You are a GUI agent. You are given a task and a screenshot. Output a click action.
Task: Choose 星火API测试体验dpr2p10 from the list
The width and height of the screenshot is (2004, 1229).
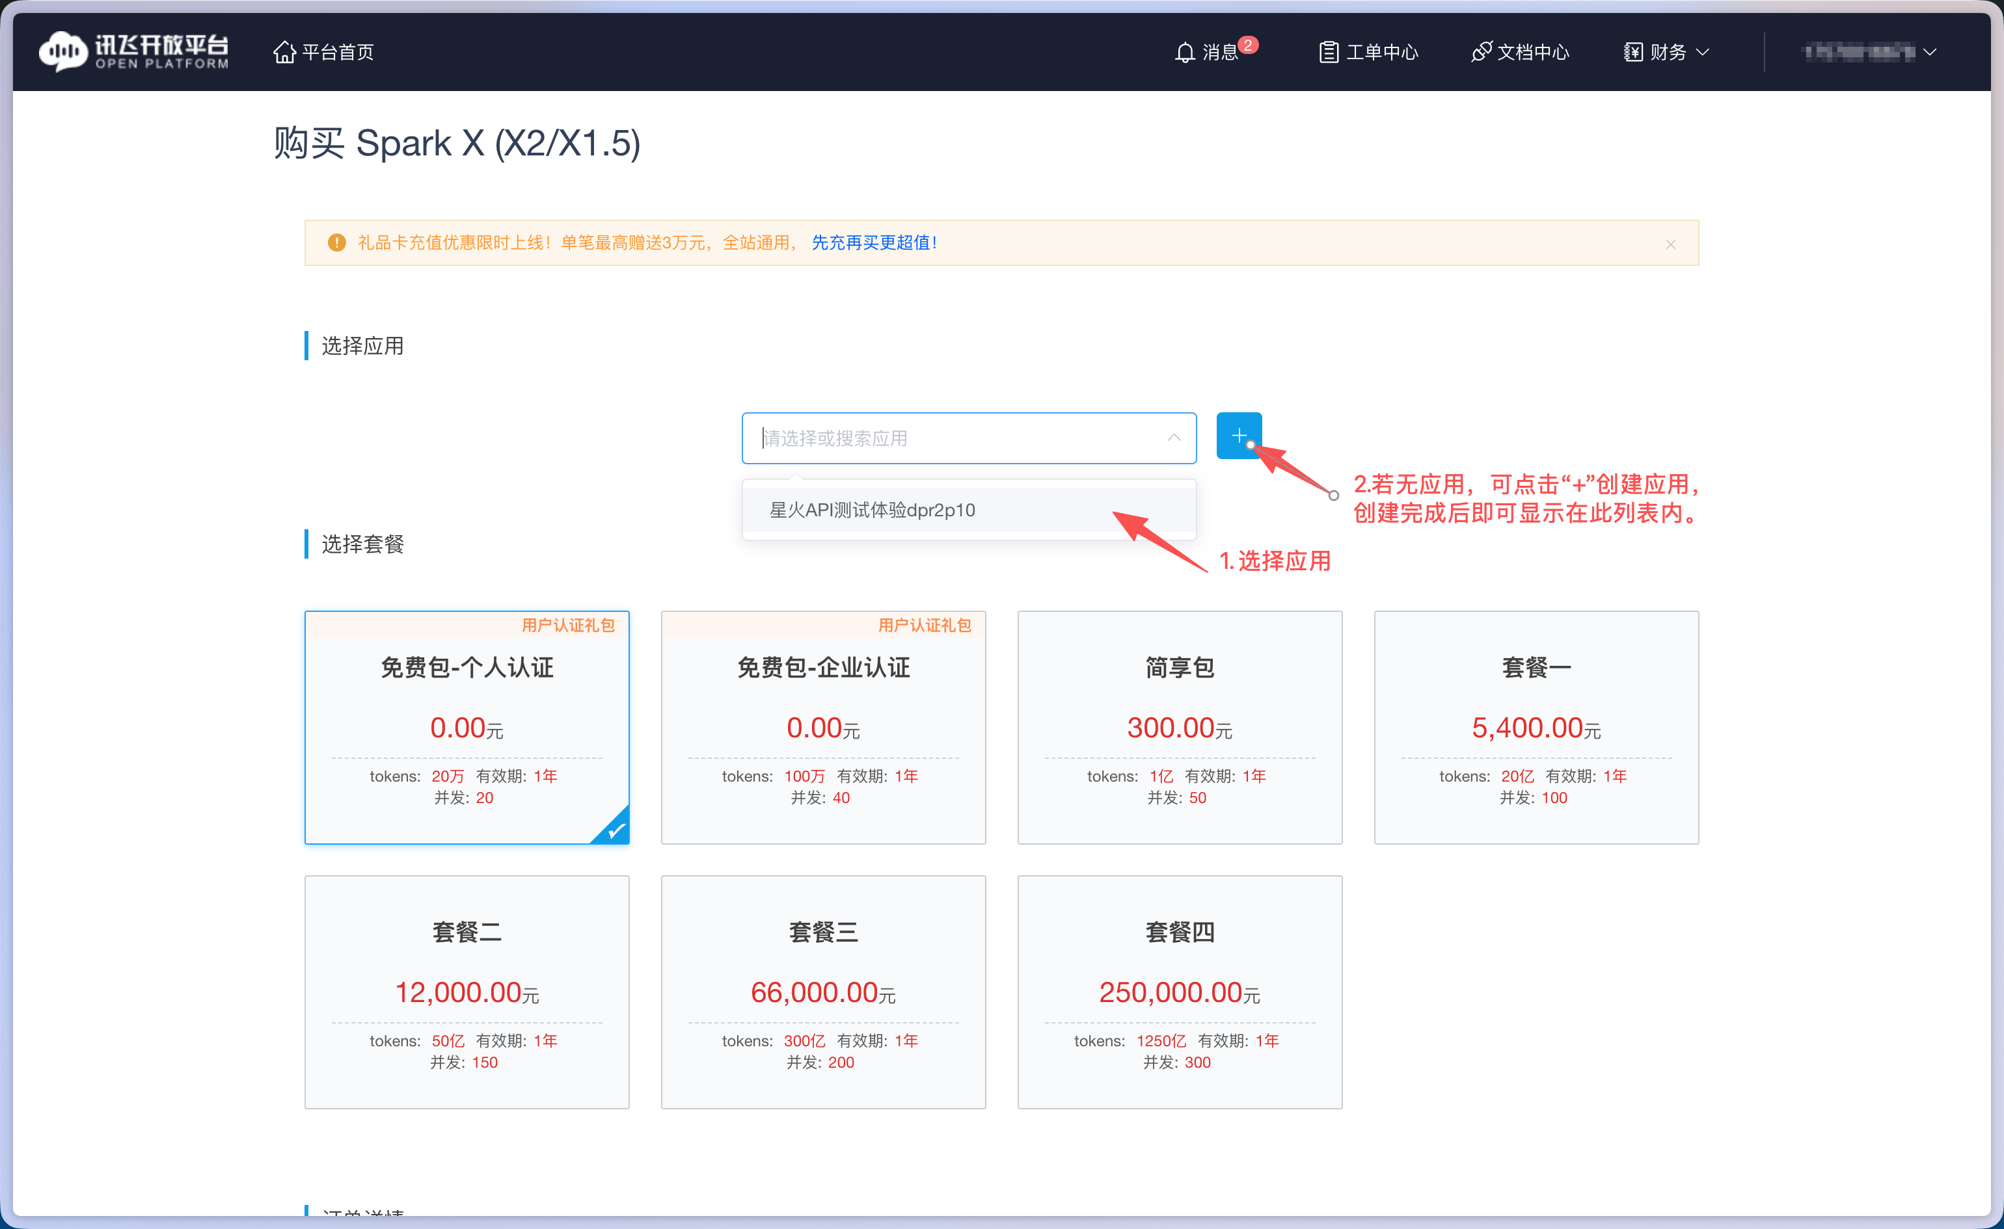coord(871,510)
